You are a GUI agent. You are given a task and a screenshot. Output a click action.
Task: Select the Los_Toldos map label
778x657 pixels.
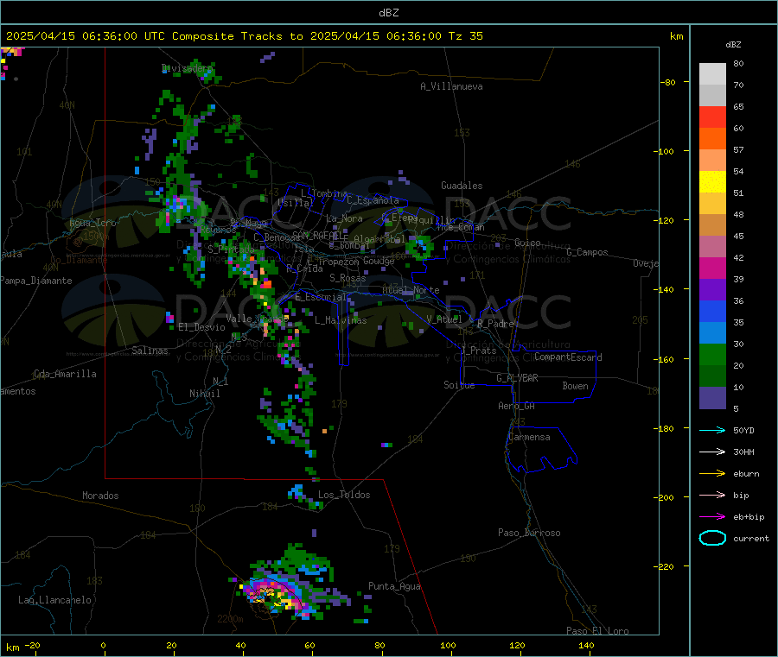[x=344, y=495]
